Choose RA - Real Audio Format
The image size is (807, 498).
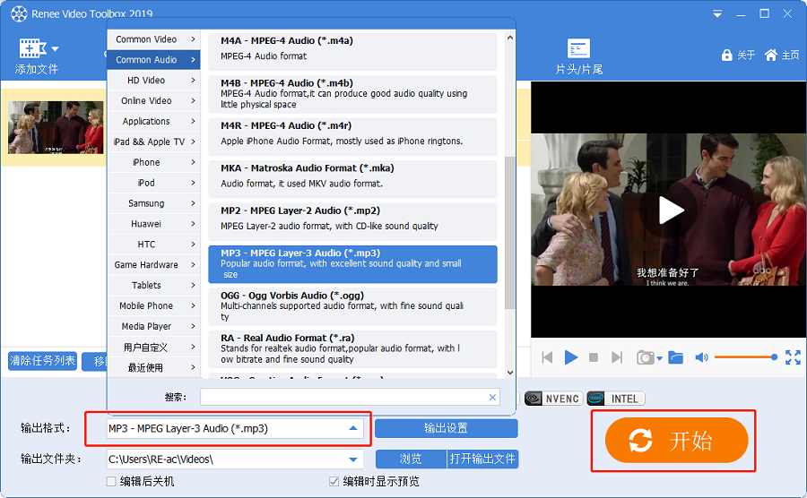click(x=352, y=349)
